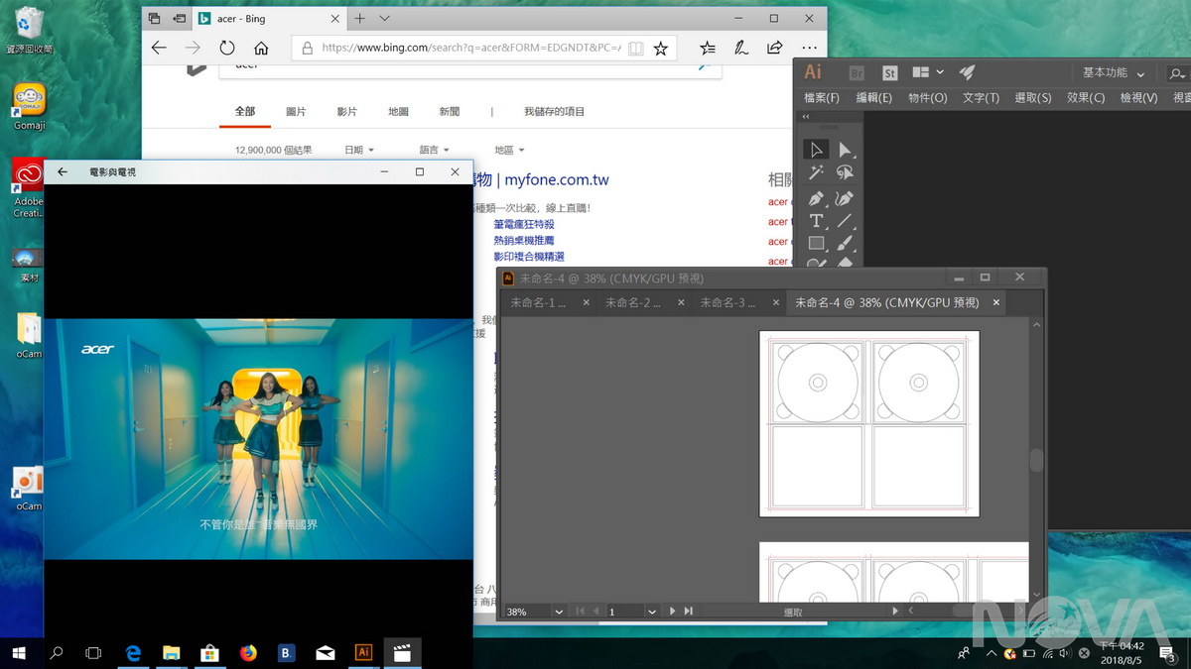Select the Type tool
The width and height of the screenshot is (1191, 669).
pyautogui.click(x=816, y=222)
